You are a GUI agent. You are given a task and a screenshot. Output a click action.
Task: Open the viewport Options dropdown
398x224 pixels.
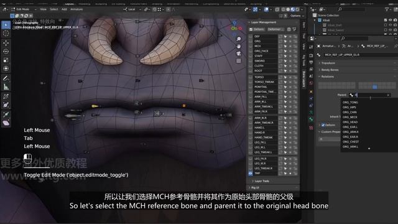[297, 16]
